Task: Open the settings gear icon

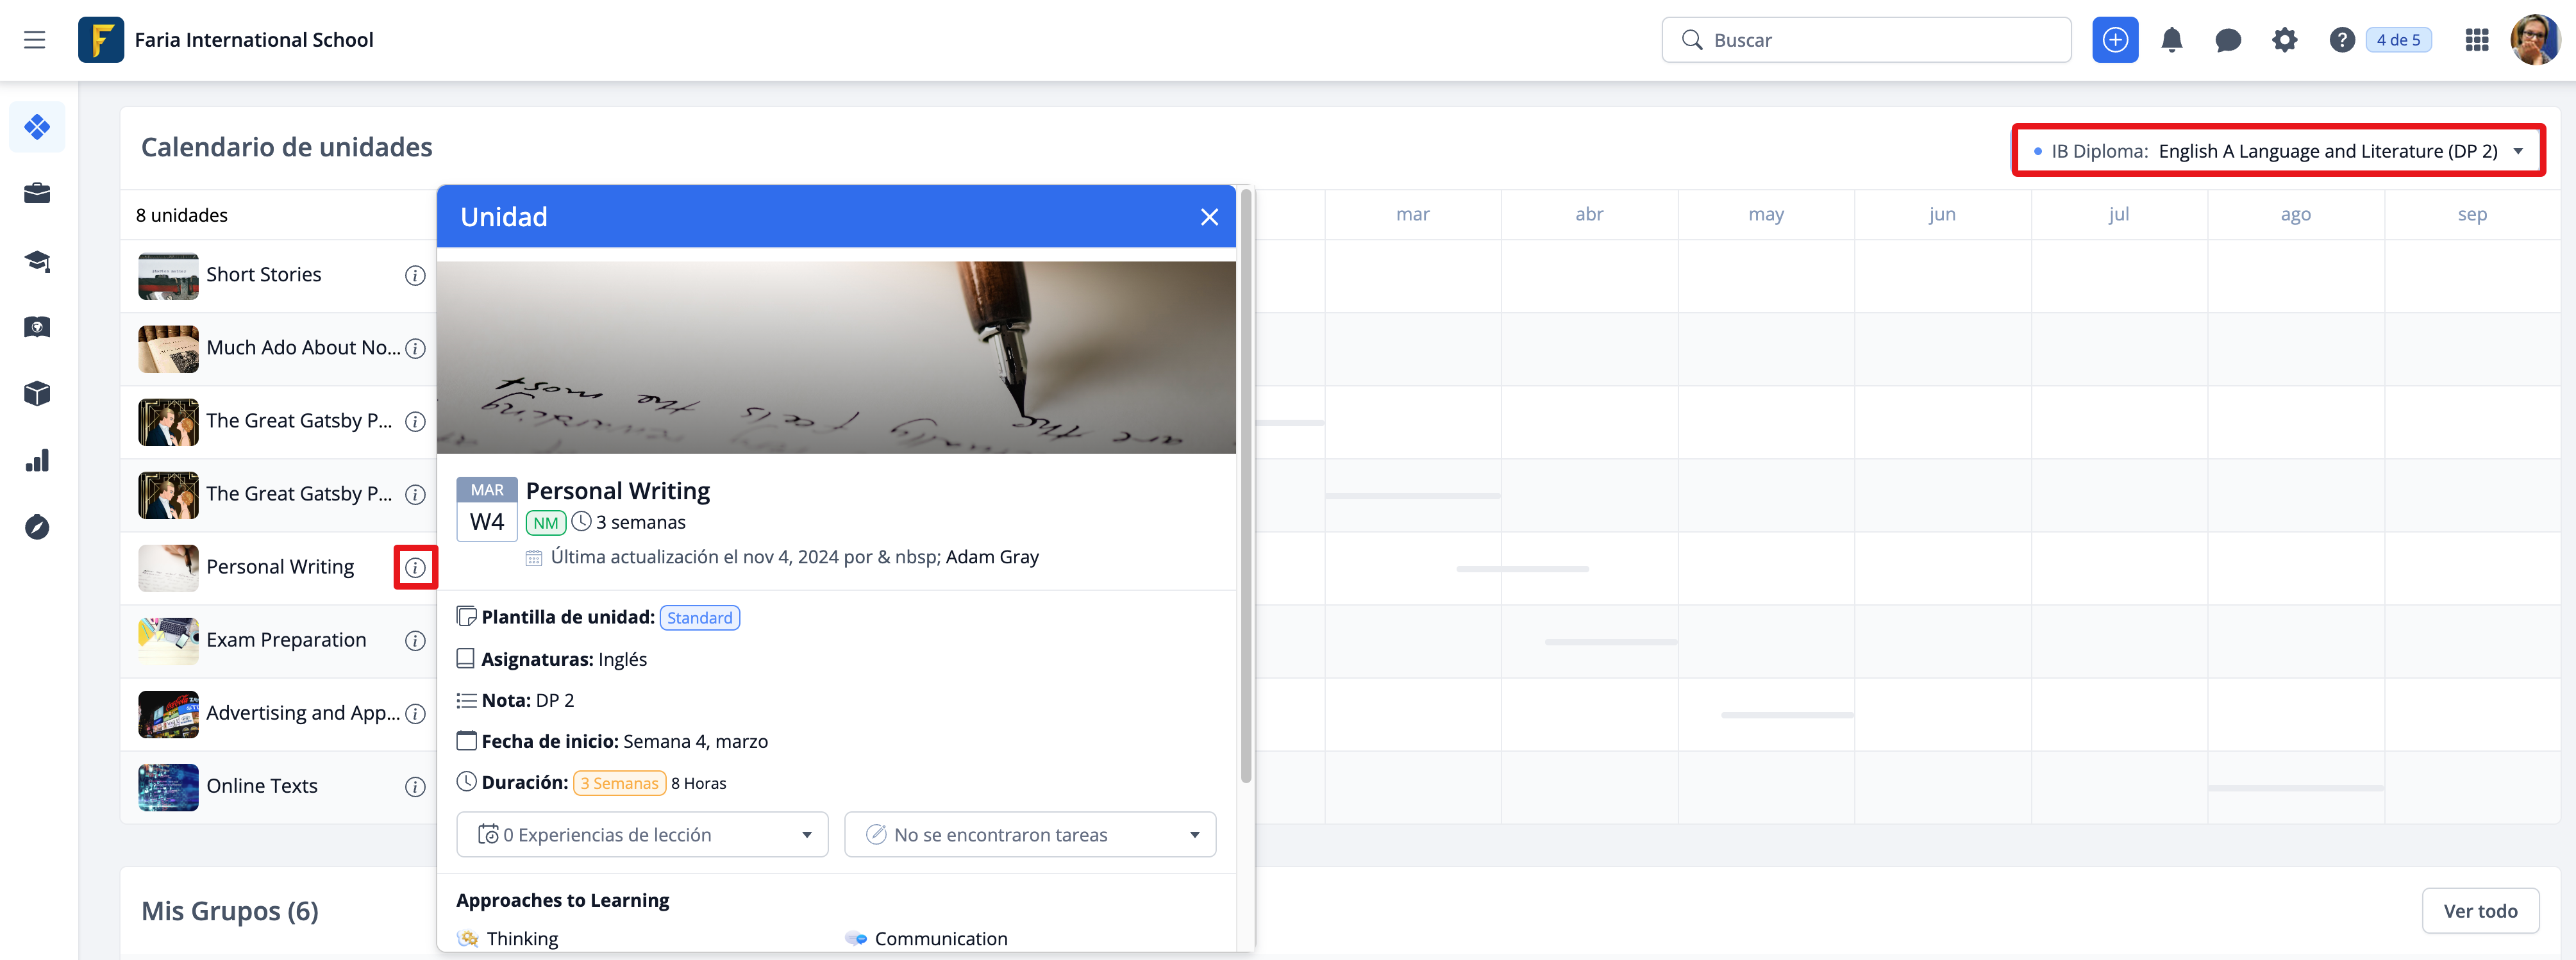Action: pos(2284,40)
